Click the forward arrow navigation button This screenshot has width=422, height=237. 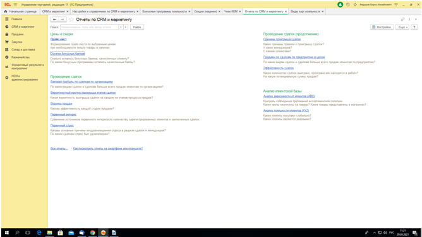(x=63, y=20)
